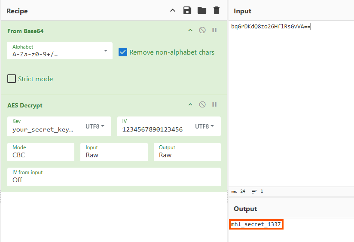
Task: Set a breakpoint on From Base64
Action: [214, 30]
